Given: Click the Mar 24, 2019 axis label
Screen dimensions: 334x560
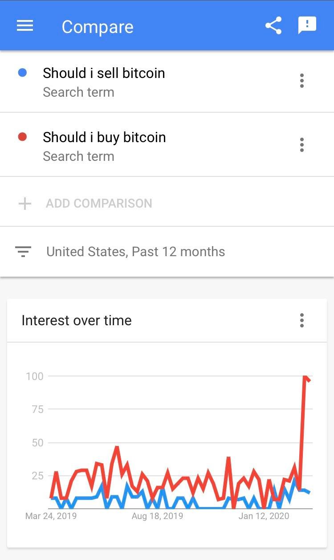Looking at the screenshot, I should [x=51, y=516].
